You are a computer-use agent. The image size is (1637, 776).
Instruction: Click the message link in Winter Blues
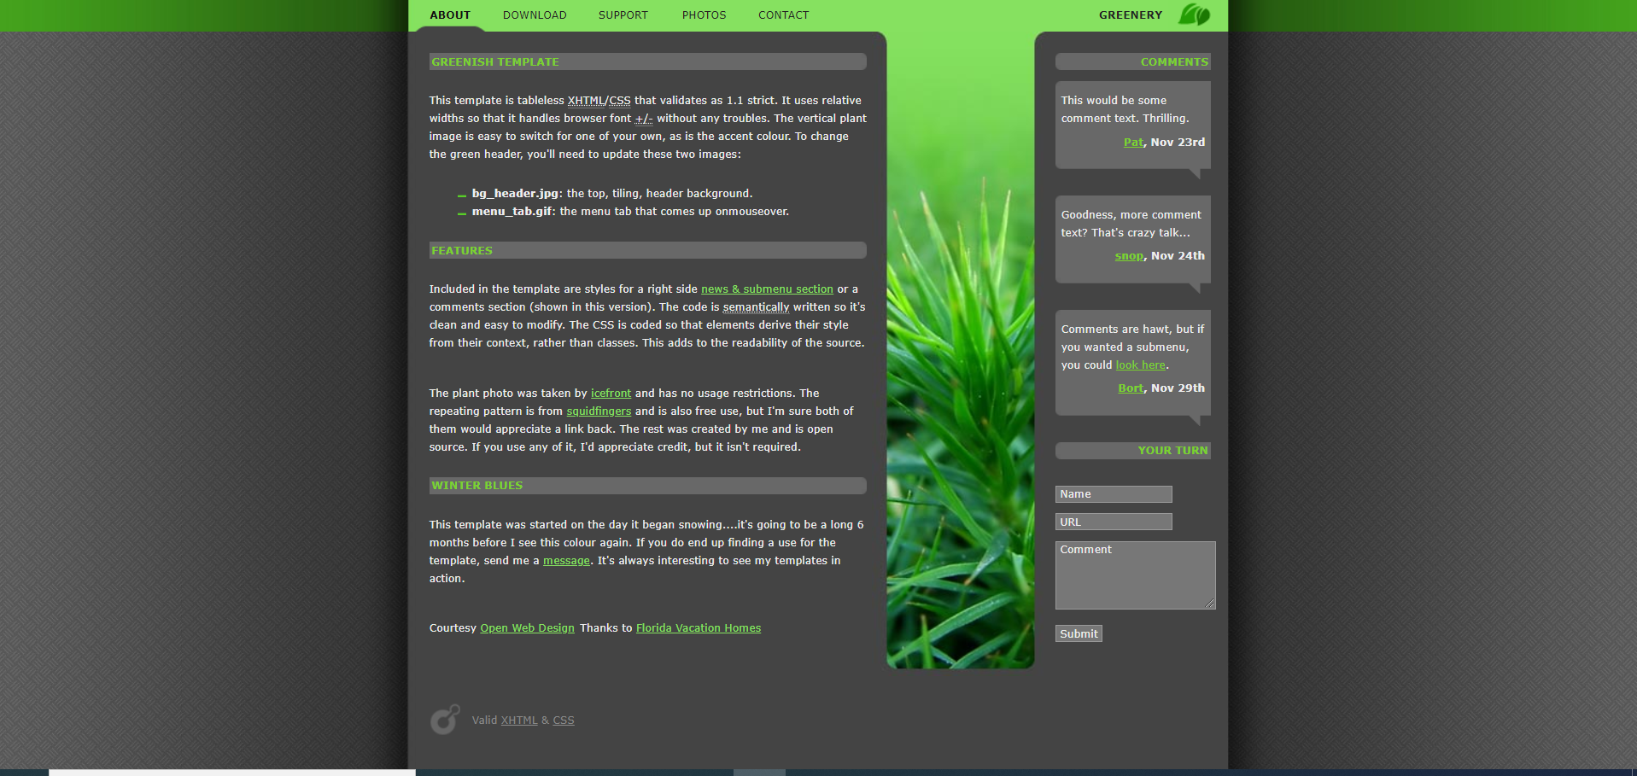(566, 561)
